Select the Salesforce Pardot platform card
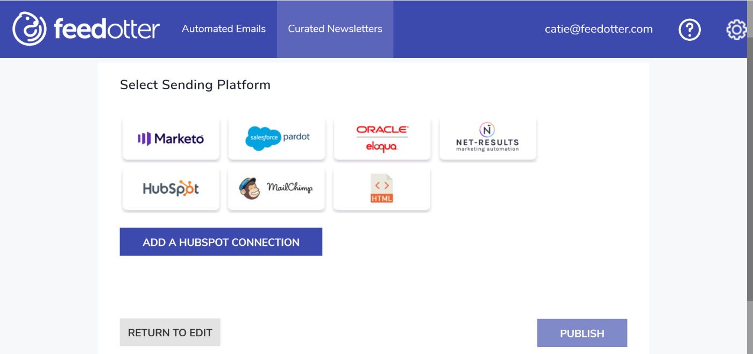Image resolution: width=753 pixels, height=354 pixels. [x=276, y=138]
